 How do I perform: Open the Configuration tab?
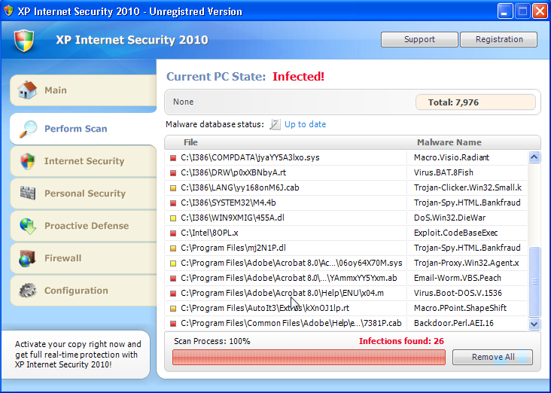click(76, 291)
